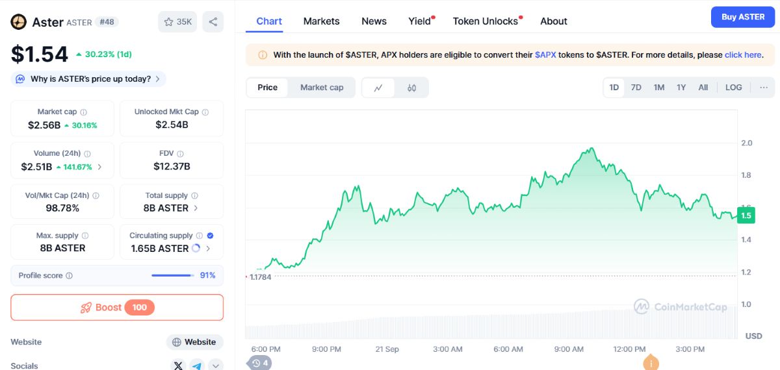
Task: Toggle LOG scale on chart
Action: [x=734, y=88]
